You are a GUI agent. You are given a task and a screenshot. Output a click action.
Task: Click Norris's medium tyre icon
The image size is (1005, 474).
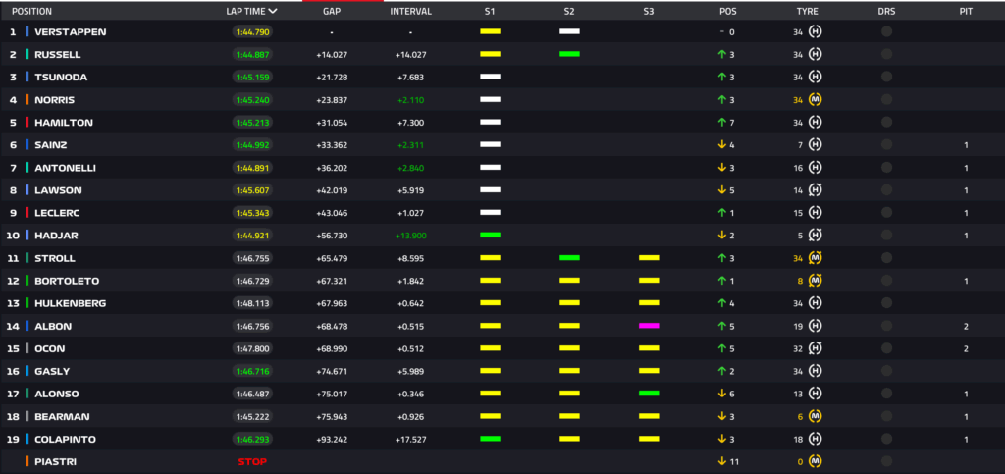(815, 100)
